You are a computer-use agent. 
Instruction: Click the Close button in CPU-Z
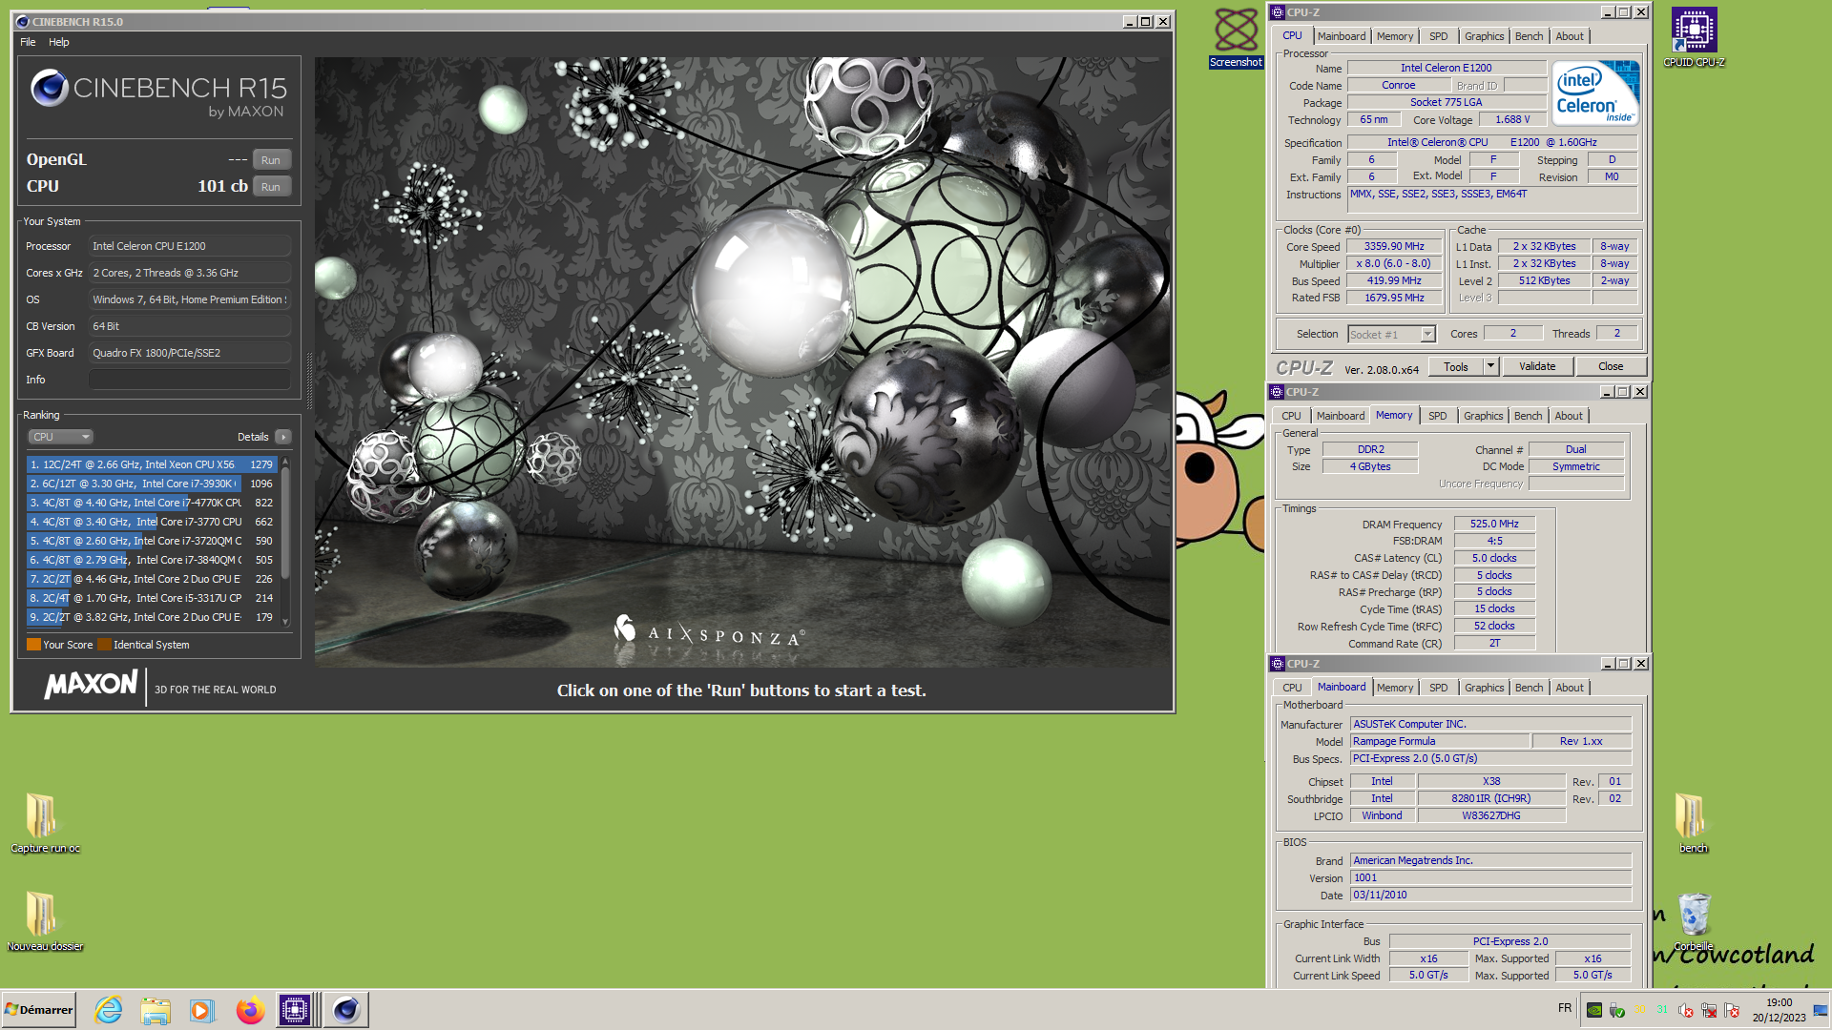pos(1611,366)
